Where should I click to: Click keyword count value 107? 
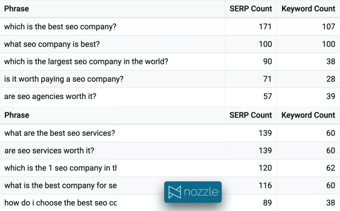pos(328,27)
